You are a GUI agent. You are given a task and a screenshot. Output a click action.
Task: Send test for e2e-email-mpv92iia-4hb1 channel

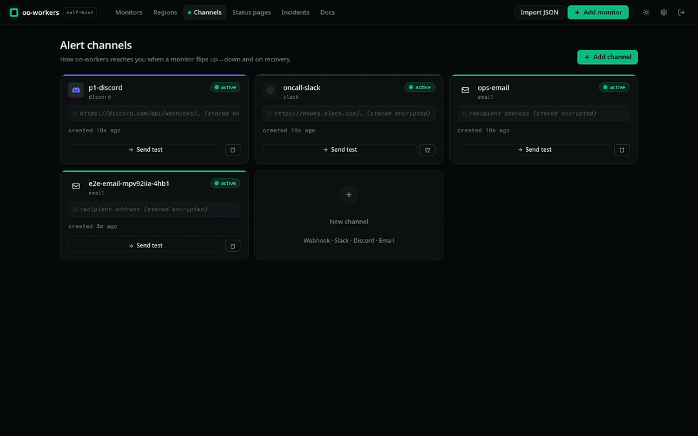pyautogui.click(x=145, y=246)
